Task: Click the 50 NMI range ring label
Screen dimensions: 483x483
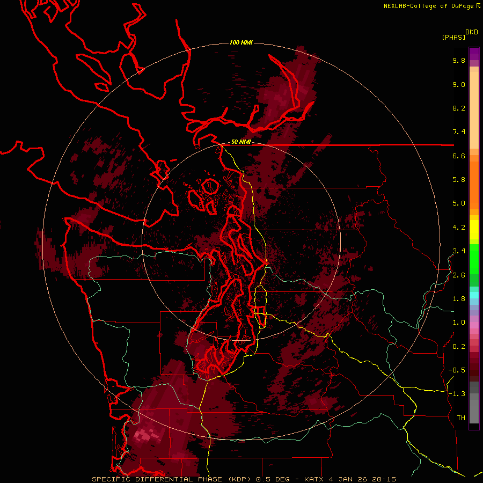Action: pyautogui.click(x=241, y=142)
